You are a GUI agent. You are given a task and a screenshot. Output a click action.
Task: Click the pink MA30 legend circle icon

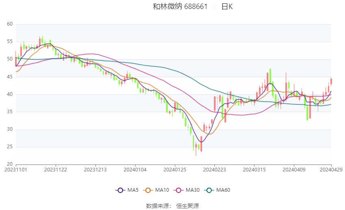(x=178, y=190)
